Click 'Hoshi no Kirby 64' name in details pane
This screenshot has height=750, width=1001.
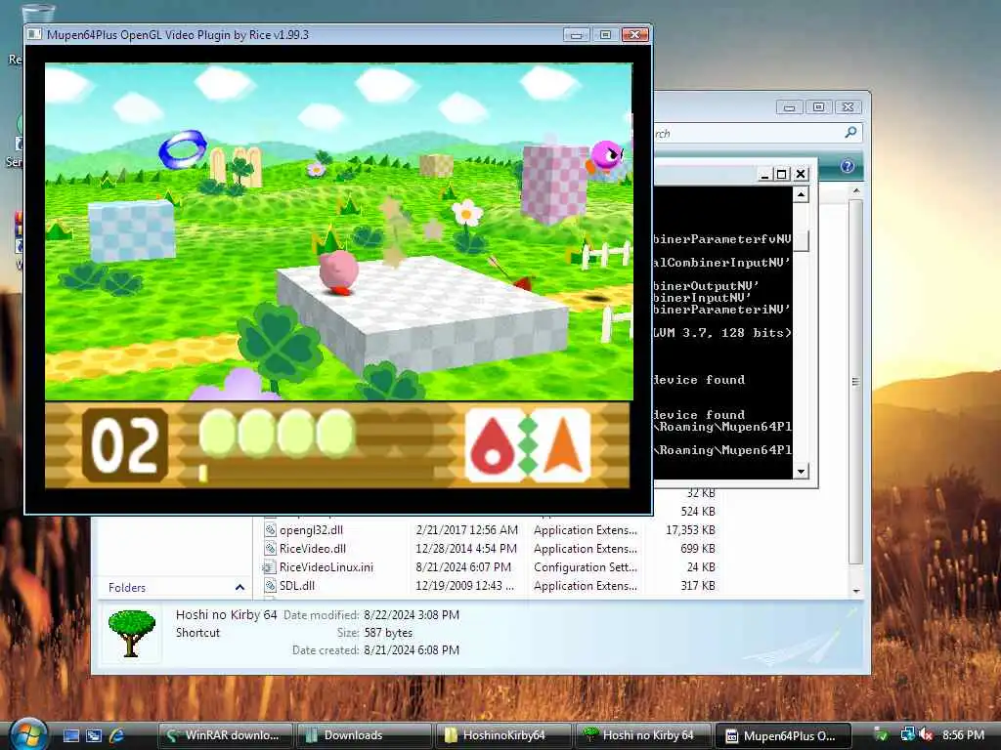point(226,615)
